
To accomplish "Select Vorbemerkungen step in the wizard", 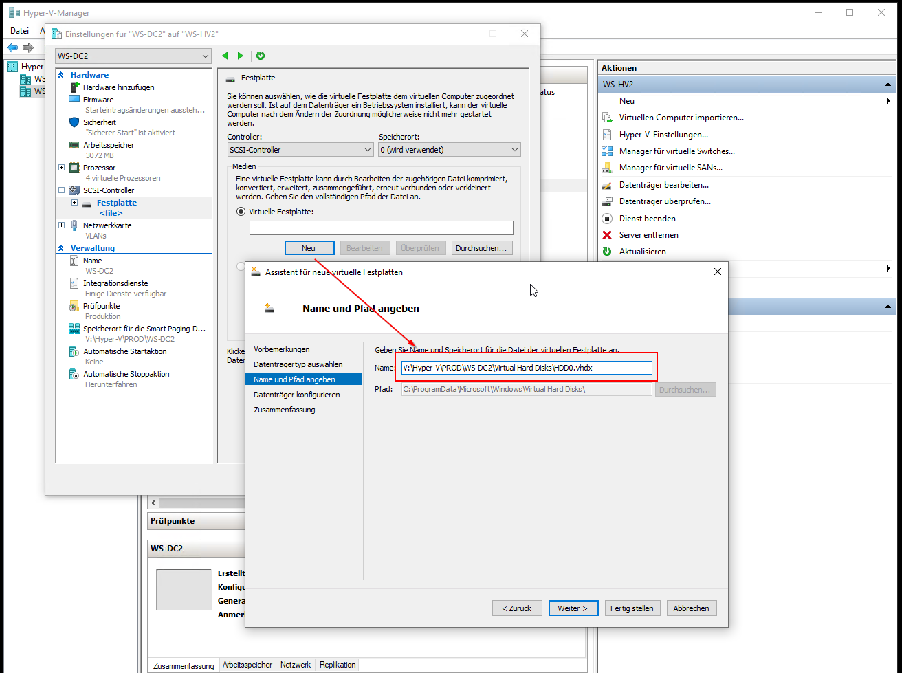I will (282, 349).
